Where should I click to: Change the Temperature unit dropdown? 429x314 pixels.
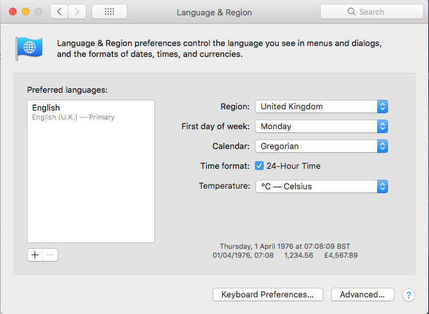coord(321,187)
